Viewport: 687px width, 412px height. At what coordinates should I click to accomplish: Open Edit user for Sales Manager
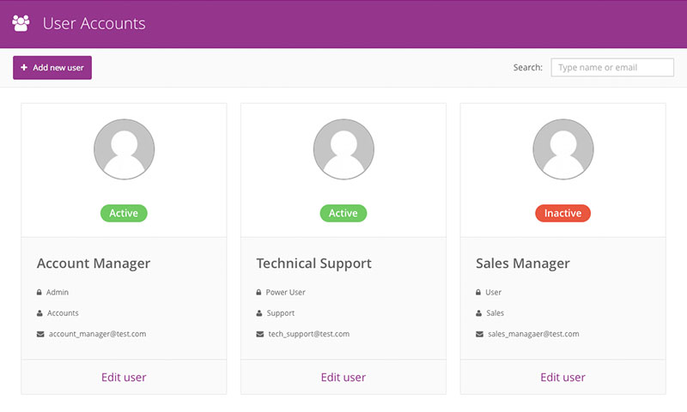563,378
